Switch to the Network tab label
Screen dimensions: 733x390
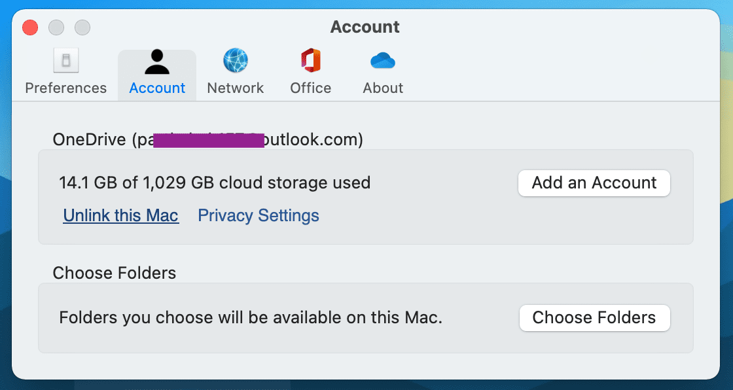point(236,88)
